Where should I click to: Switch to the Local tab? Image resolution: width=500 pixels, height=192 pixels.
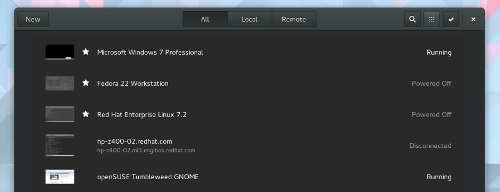pos(249,19)
